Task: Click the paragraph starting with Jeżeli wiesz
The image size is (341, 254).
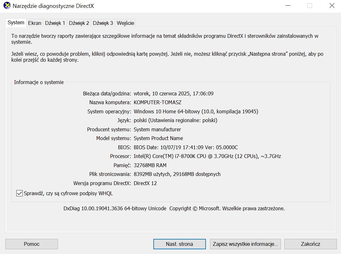Action: coord(167,57)
